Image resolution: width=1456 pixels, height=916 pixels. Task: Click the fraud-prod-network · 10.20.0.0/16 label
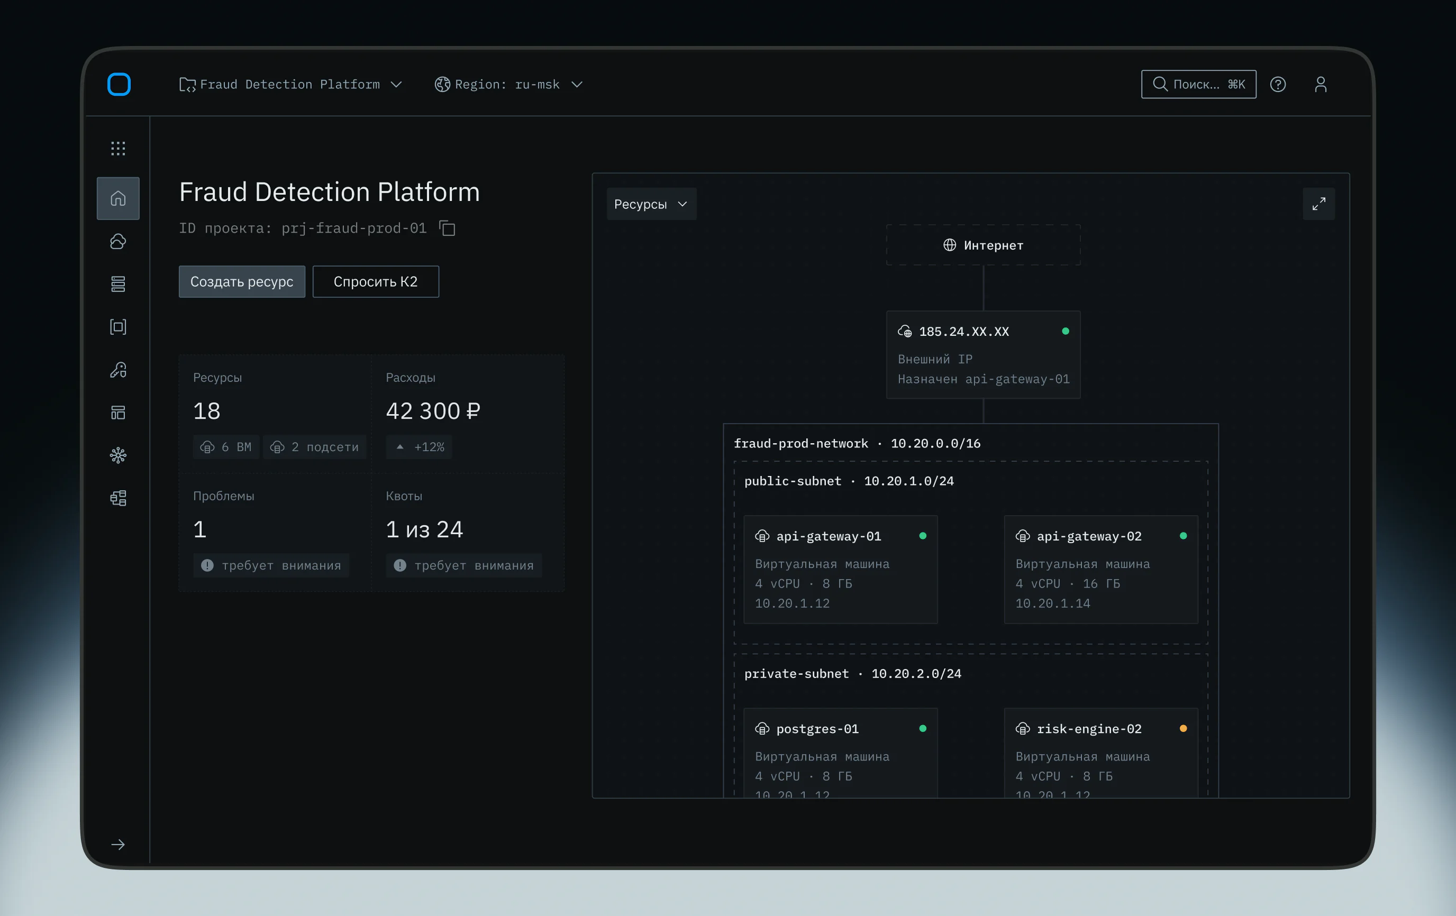click(857, 444)
